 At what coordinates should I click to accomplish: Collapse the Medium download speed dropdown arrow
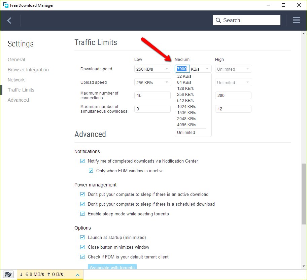coord(207,69)
